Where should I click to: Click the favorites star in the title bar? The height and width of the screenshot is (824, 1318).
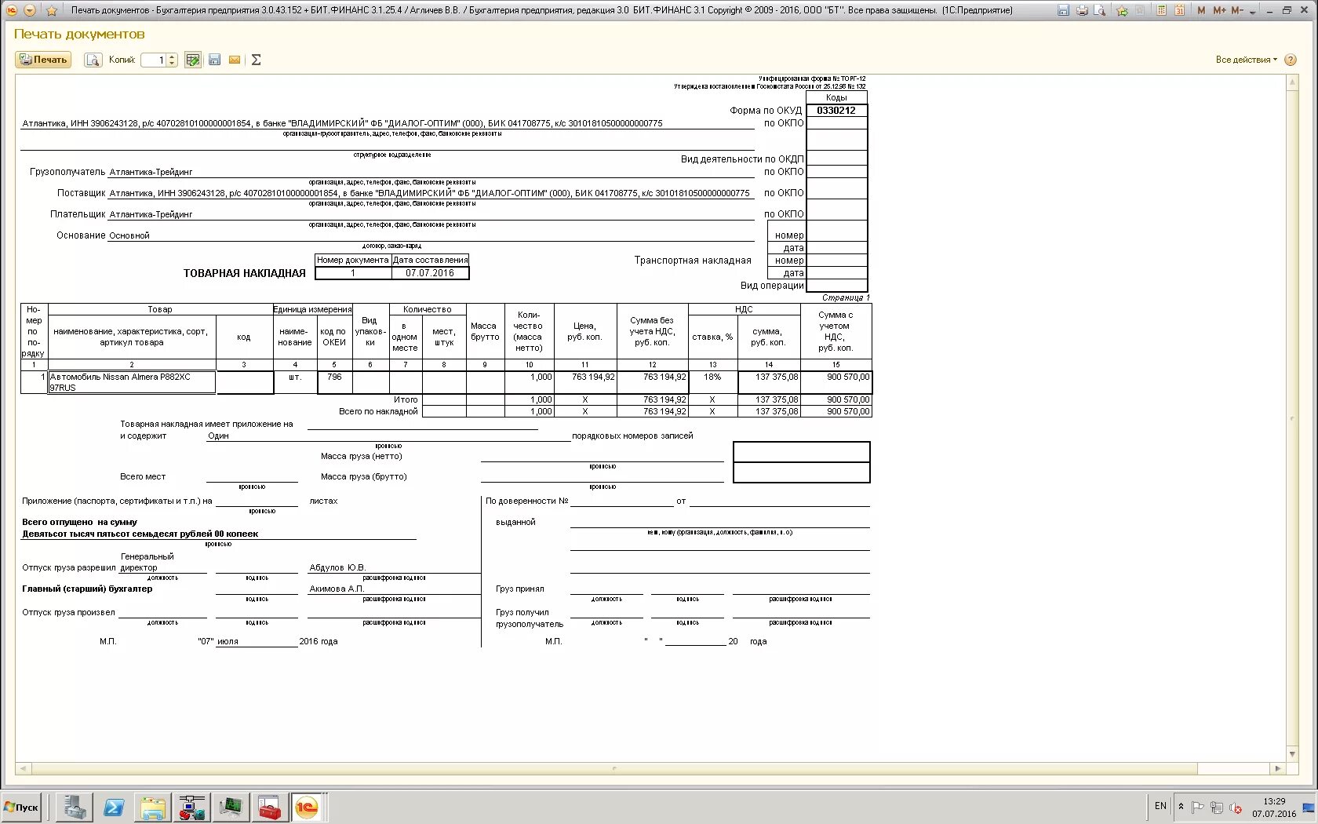[x=52, y=10]
